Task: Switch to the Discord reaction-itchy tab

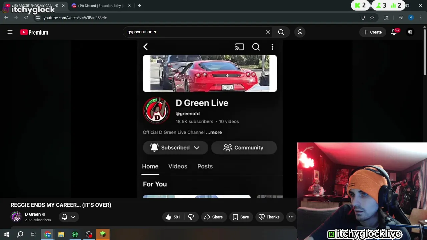Action: (101, 6)
